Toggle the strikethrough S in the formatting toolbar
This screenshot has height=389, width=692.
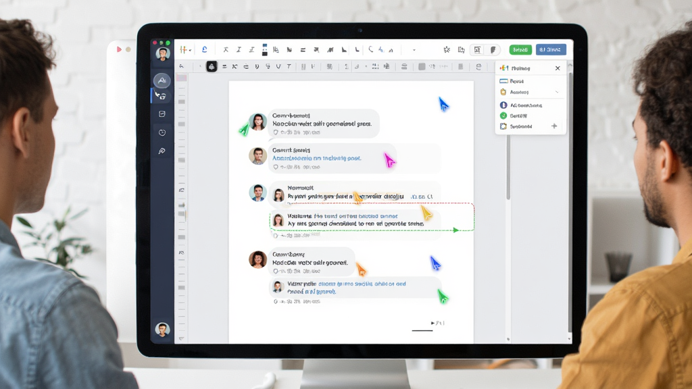click(268, 67)
